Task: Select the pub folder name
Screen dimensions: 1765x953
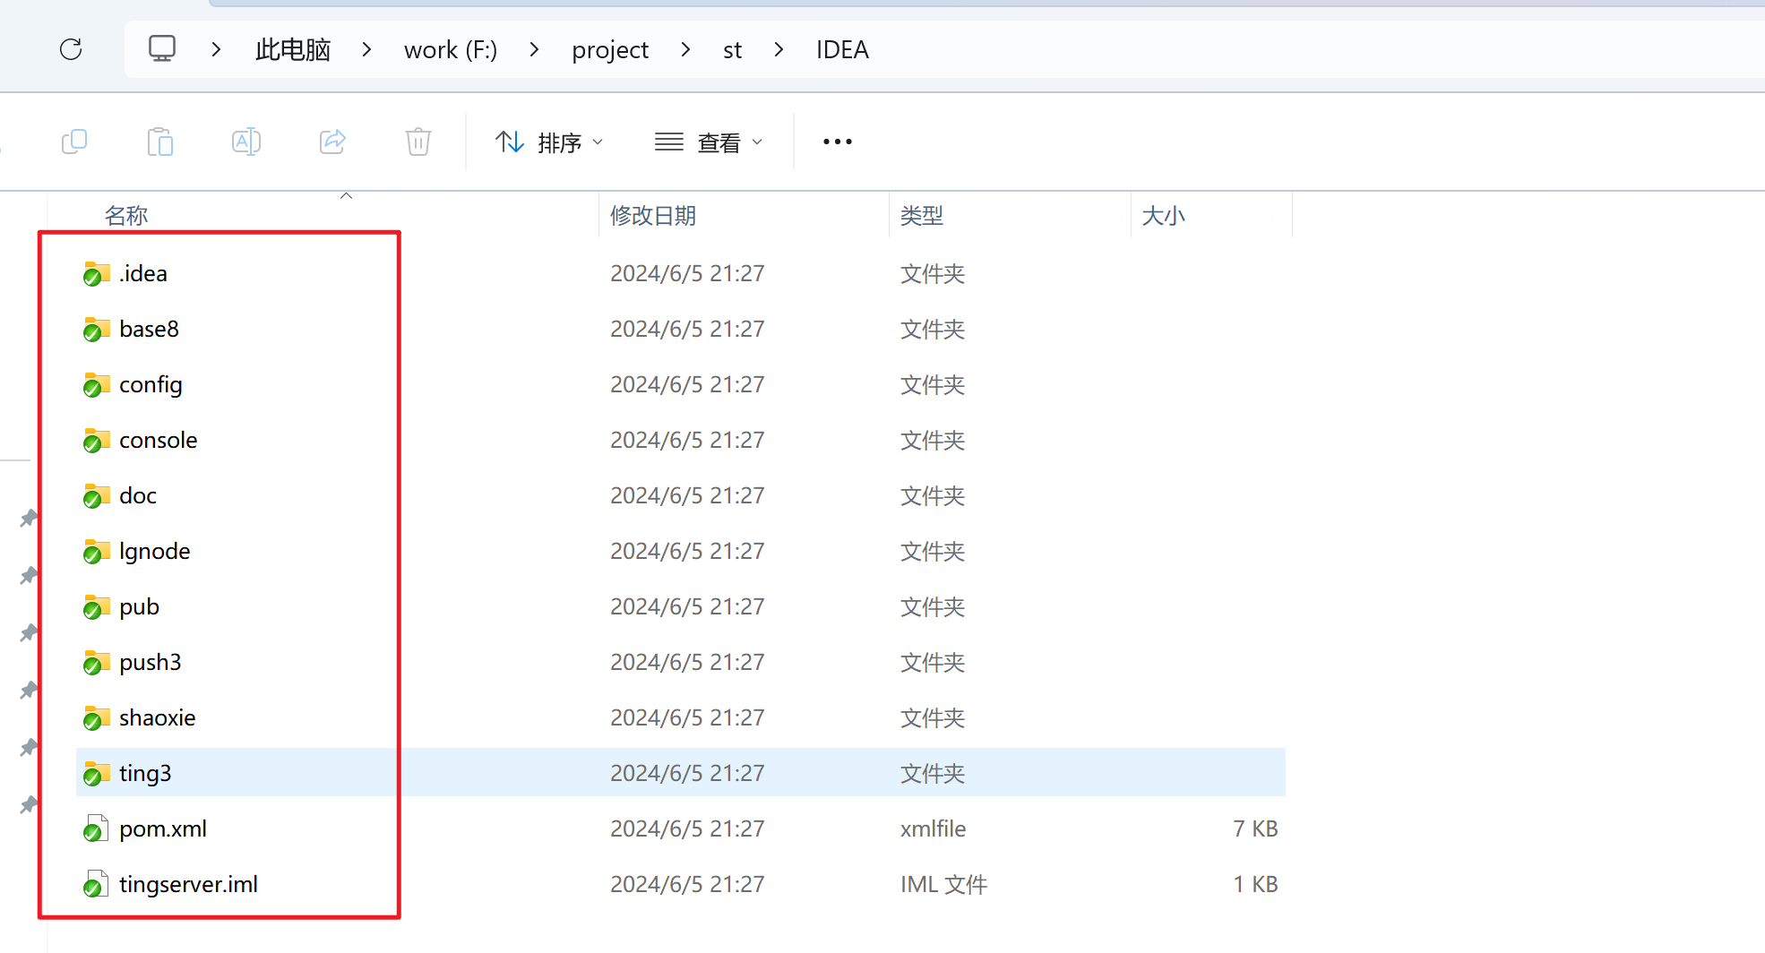Action: (139, 607)
